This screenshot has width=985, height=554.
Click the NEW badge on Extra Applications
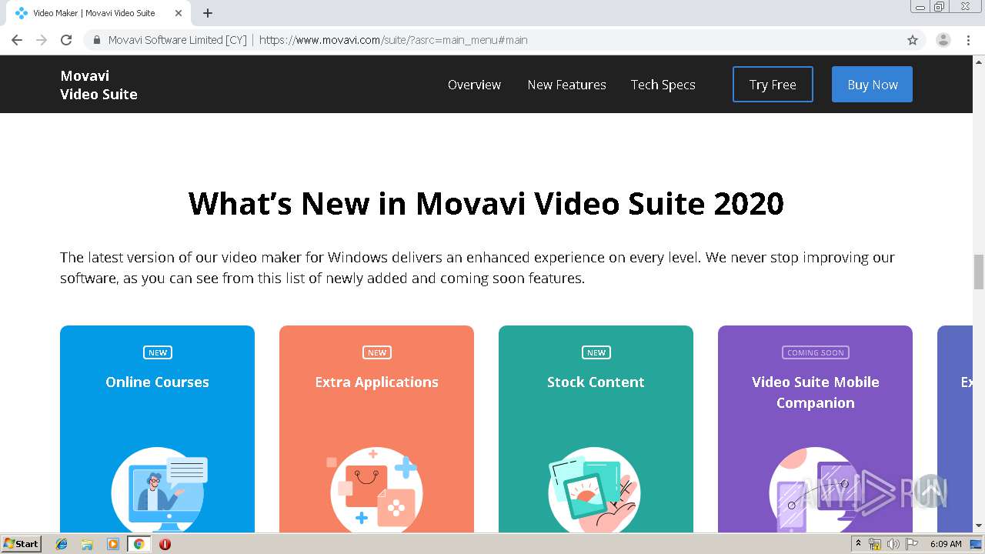tap(377, 352)
